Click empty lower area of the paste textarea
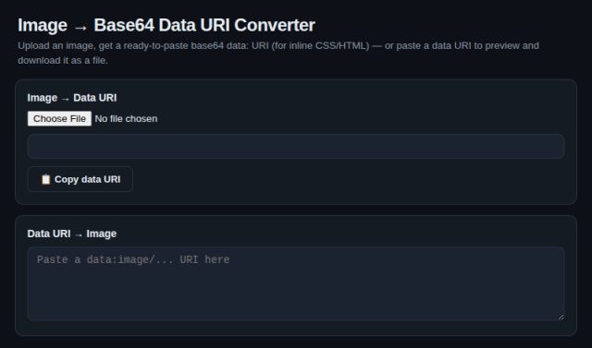The height and width of the screenshot is (348, 592). pos(296,297)
